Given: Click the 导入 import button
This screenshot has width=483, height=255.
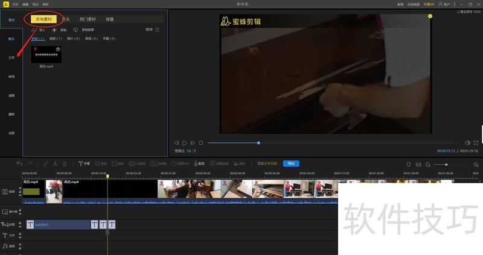Looking at the screenshot, I should click(x=38, y=30).
